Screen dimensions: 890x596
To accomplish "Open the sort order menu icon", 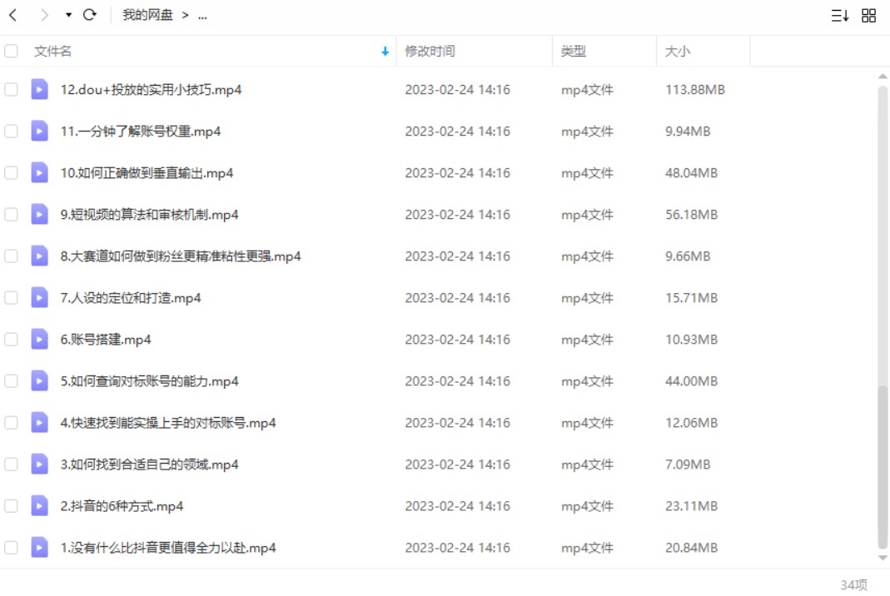I will point(839,15).
